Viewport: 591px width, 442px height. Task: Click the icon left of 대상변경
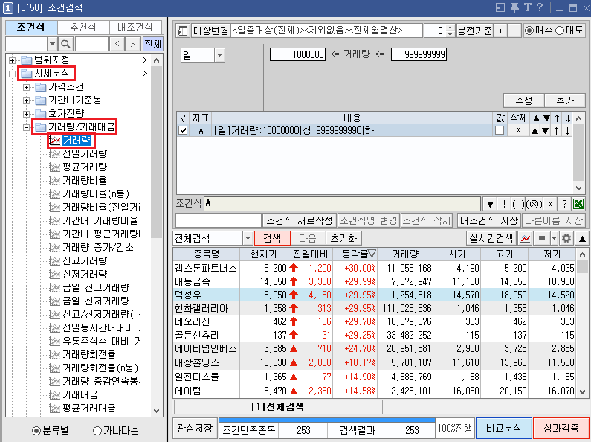(x=183, y=31)
